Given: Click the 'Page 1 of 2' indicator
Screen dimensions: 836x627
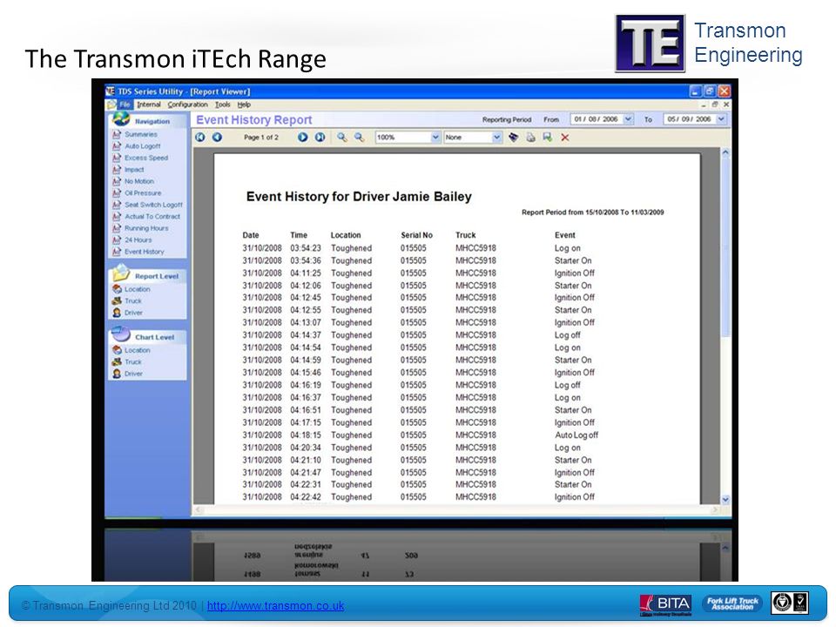Looking at the screenshot, I should point(261,137).
